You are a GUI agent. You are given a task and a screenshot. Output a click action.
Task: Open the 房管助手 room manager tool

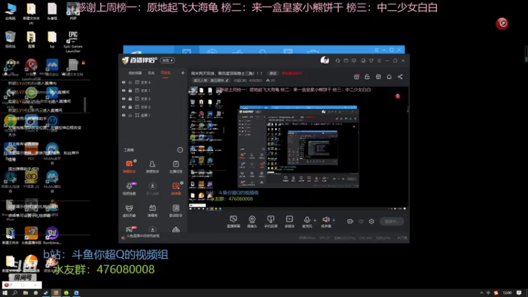(152, 167)
